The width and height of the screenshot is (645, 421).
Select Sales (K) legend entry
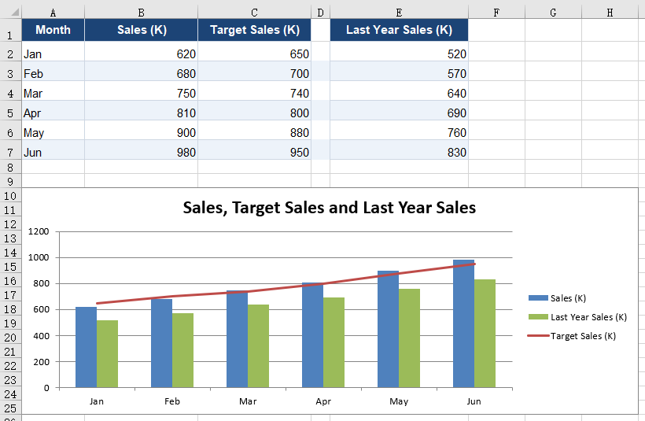(558, 298)
